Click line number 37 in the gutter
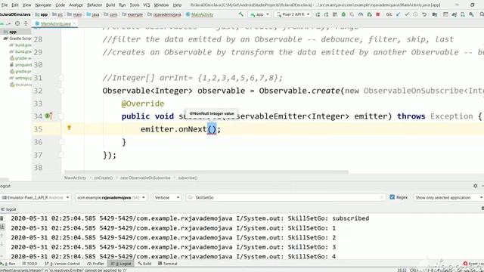The width and height of the screenshot is (484, 272). [38, 155]
